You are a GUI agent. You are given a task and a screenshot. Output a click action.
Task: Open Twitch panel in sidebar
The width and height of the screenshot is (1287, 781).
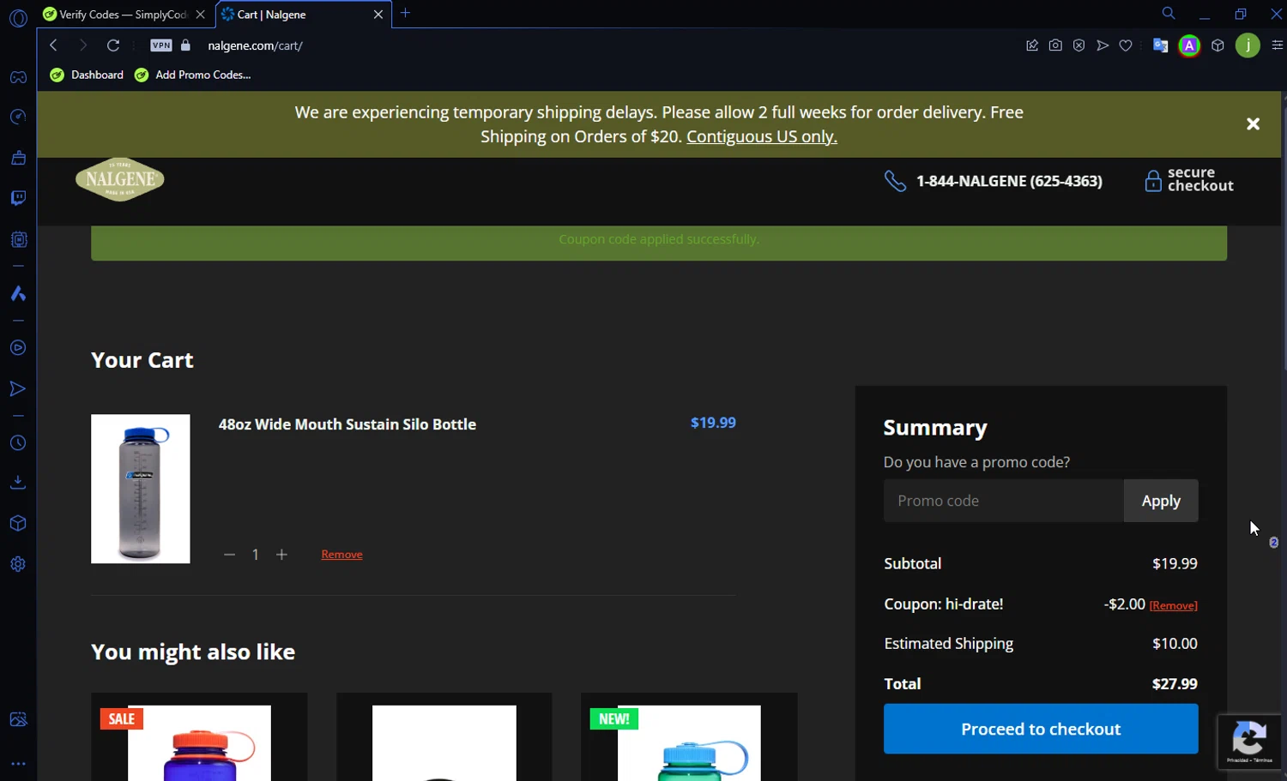pos(18,198)
